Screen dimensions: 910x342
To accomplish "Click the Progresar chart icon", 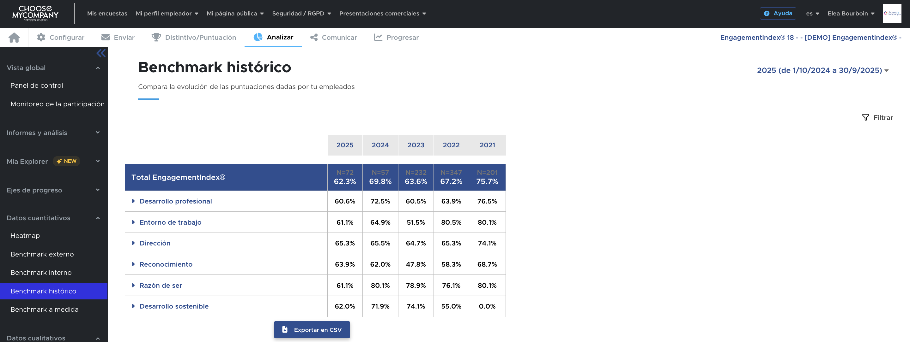I will click(x=378, y=37).
